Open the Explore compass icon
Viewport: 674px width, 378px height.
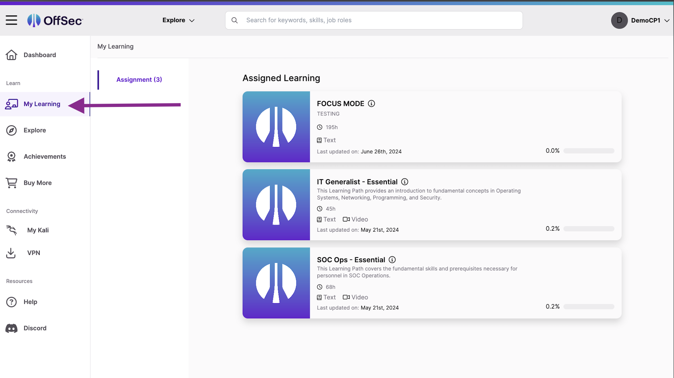pos(11,130)
